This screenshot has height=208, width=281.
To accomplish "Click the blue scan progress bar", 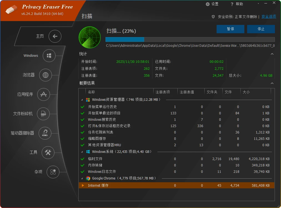I will coord(125,39).
